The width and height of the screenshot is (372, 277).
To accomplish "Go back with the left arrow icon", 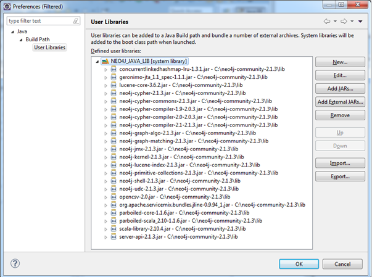I will click(x=327, y=22).
